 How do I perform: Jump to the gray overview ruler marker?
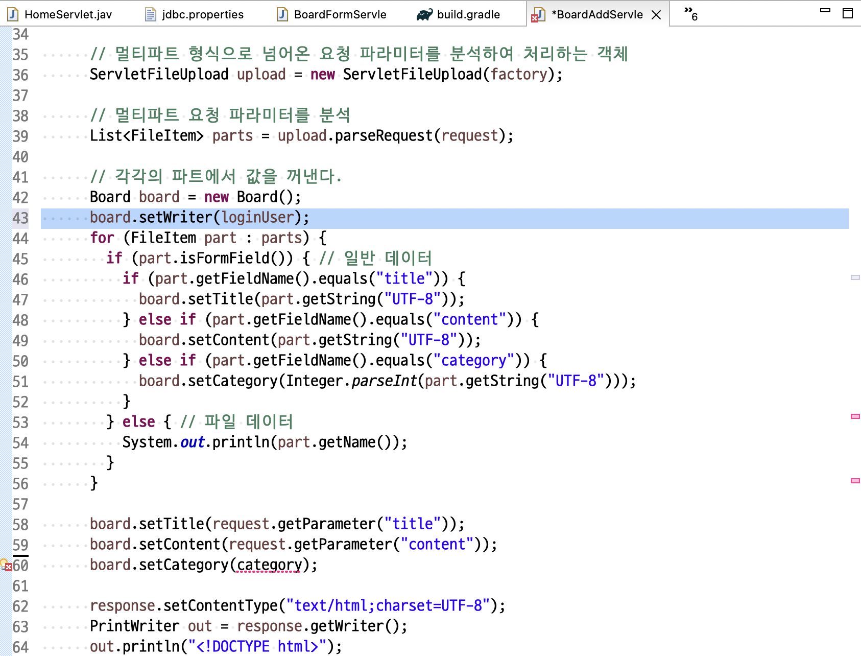click(855, 277)
